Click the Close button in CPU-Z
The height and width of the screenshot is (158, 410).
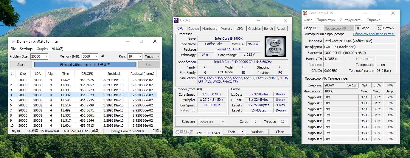(280, 132)
